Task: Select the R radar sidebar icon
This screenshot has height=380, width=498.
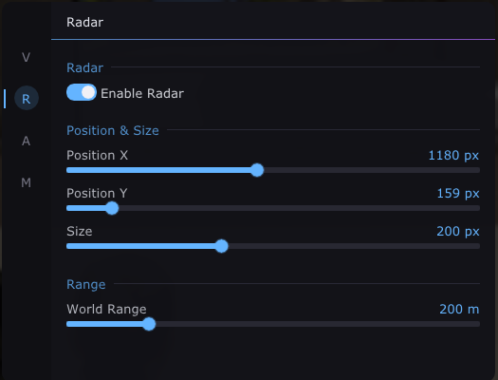Action: [x=27, y=98]
